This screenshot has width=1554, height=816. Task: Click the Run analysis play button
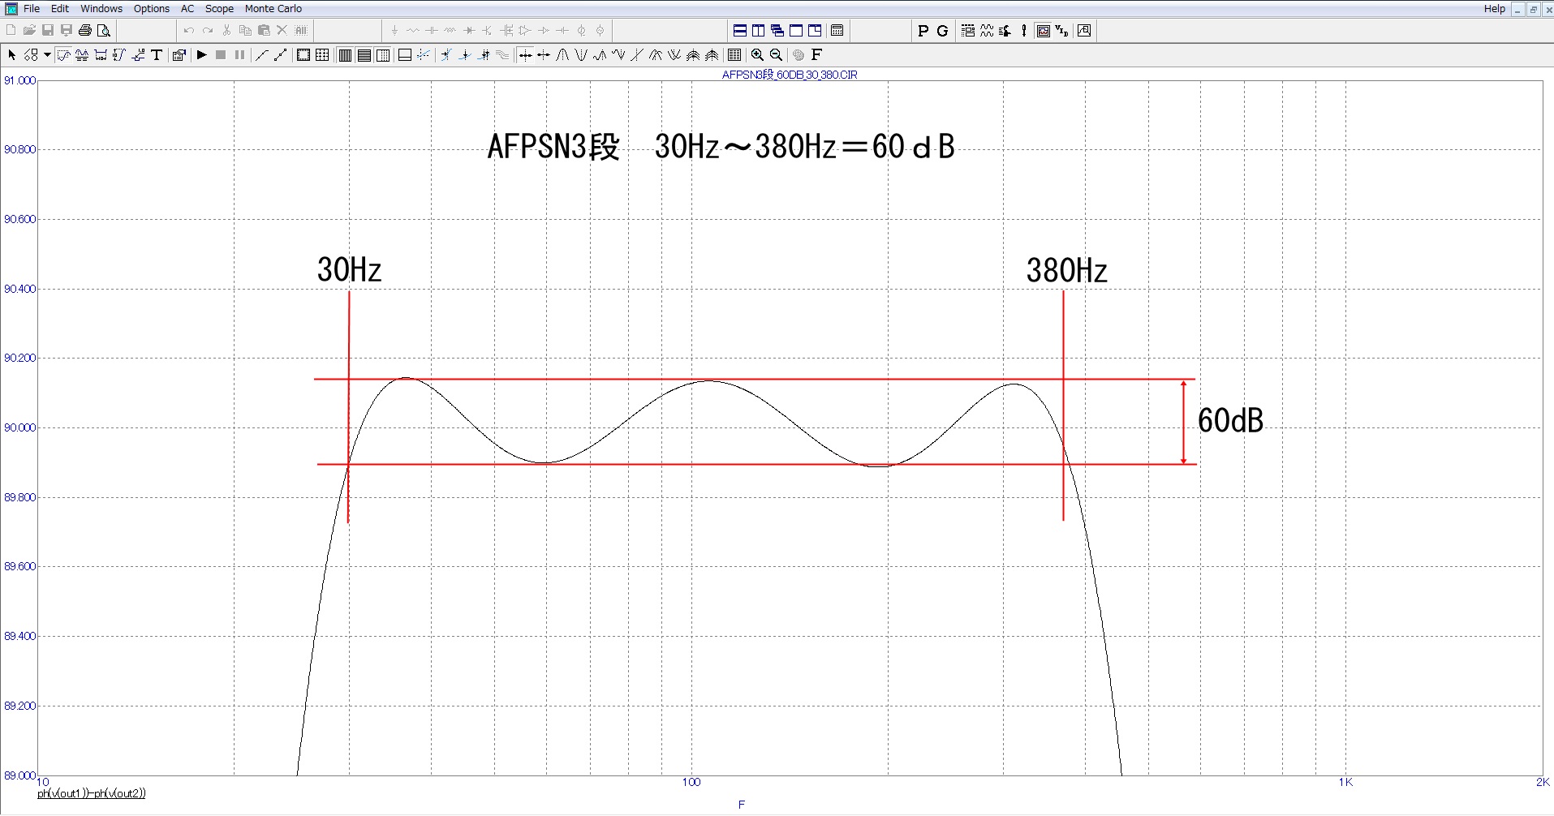click(x=202, y=55)
